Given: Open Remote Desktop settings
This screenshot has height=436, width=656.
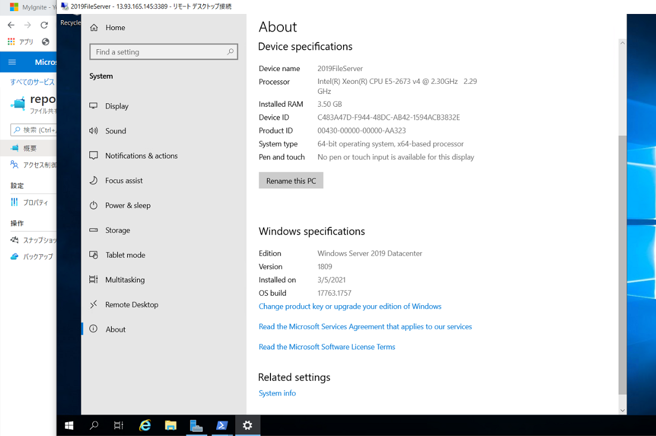Looking at the screenshot, I should click(x=131, y=305).
